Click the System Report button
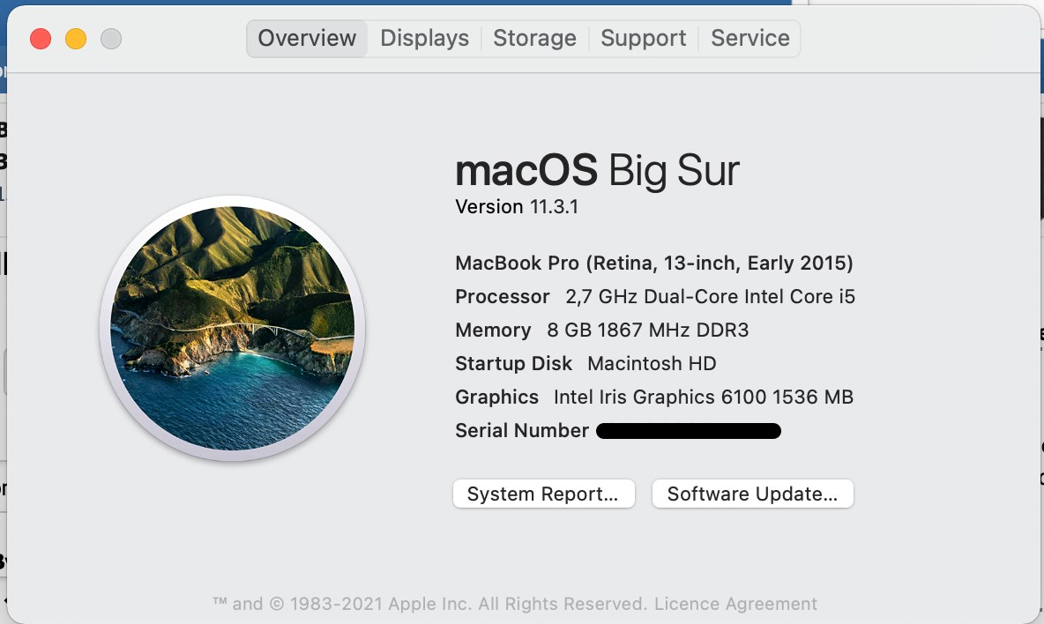This screenshot has height=624, width=1044. [x=543, y=494]
